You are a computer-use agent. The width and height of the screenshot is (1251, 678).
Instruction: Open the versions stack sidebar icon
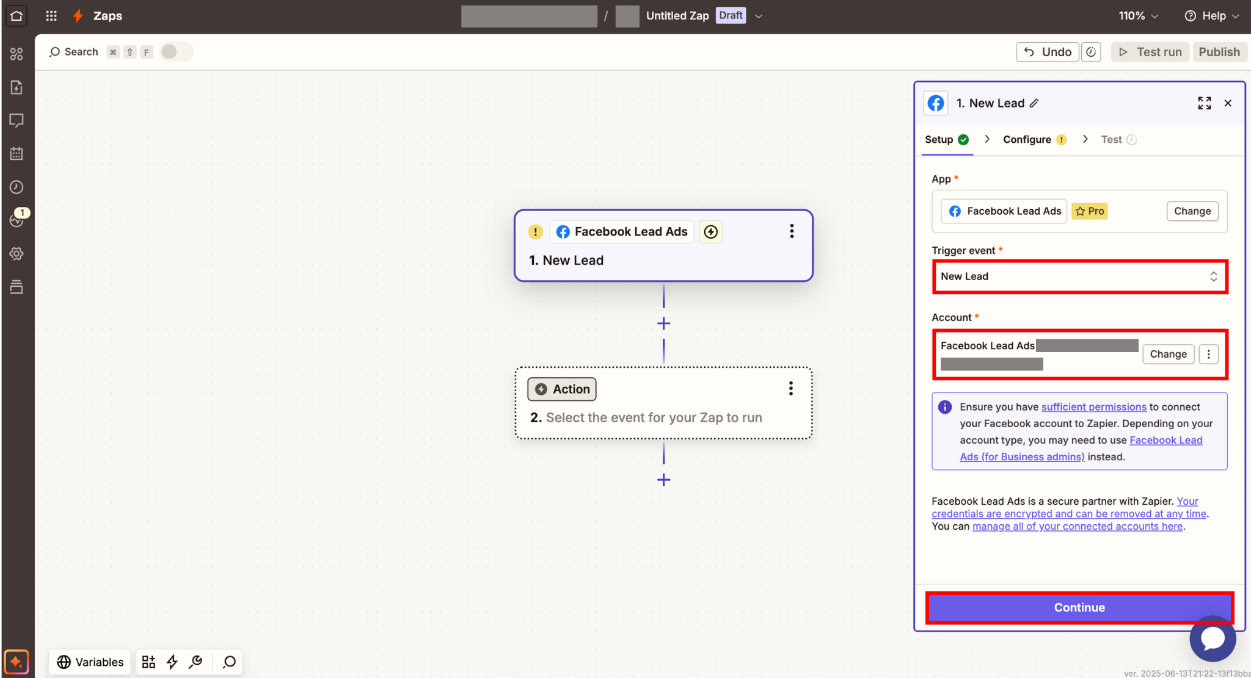pyautogui.click(x=16, y=287)
